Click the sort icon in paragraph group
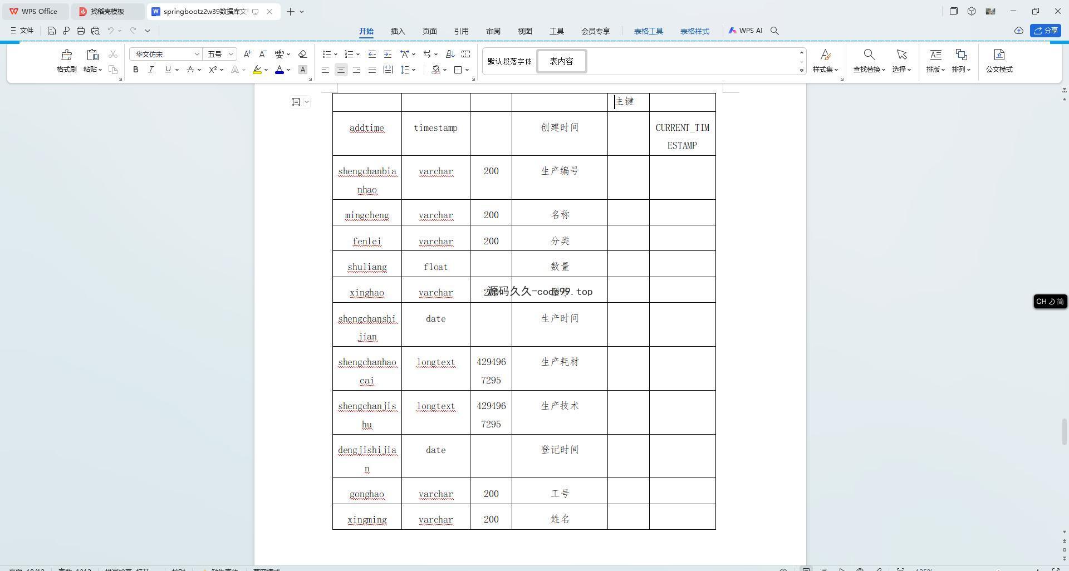The width and height of the screenshot is (1069, 571). coord(450,54)
